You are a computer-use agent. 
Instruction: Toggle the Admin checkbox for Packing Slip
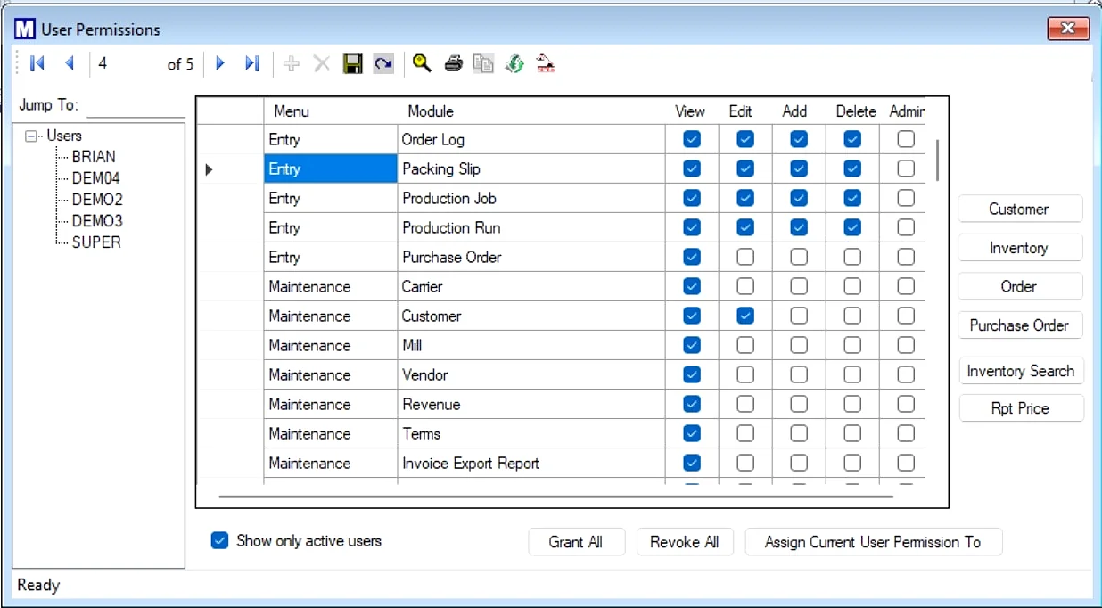(x=905, y=168)
